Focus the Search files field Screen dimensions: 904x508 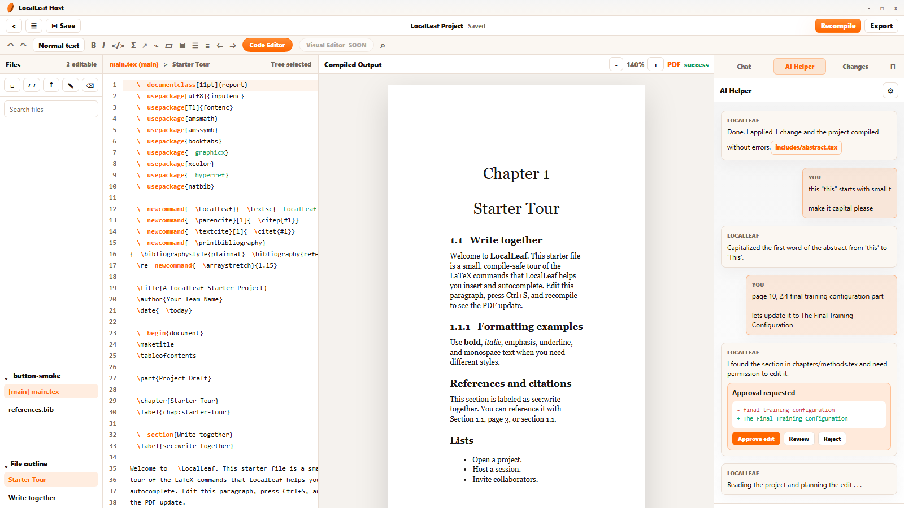tap(51, 109)
